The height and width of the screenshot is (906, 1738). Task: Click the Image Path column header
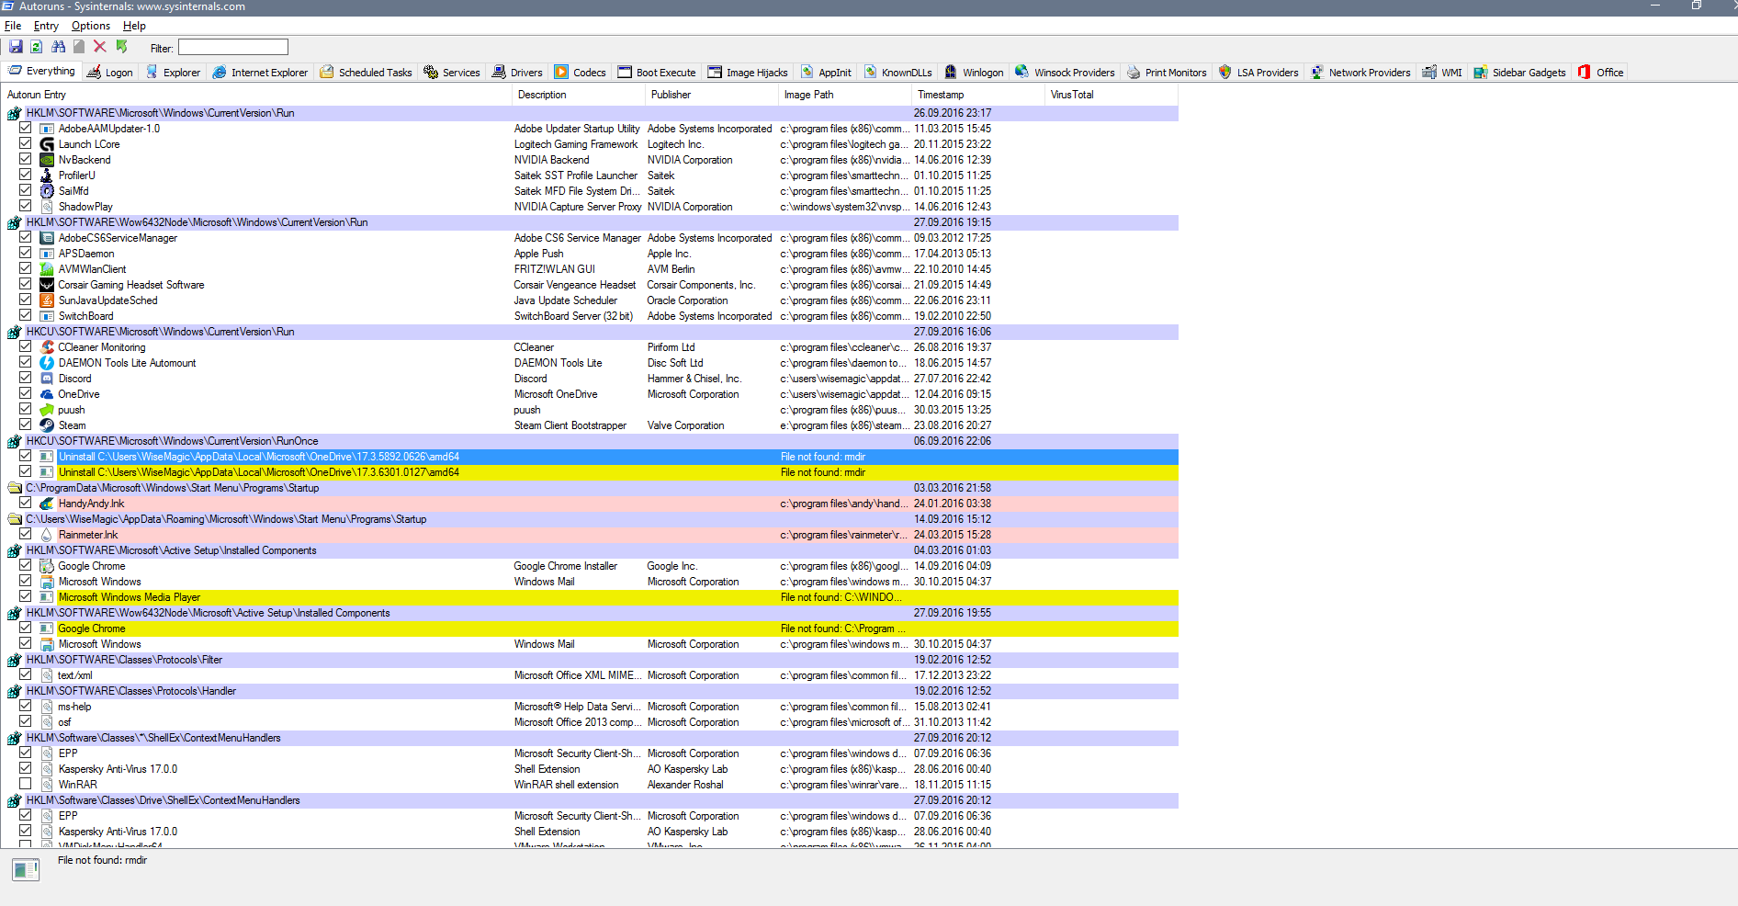[x=845, y=95]
